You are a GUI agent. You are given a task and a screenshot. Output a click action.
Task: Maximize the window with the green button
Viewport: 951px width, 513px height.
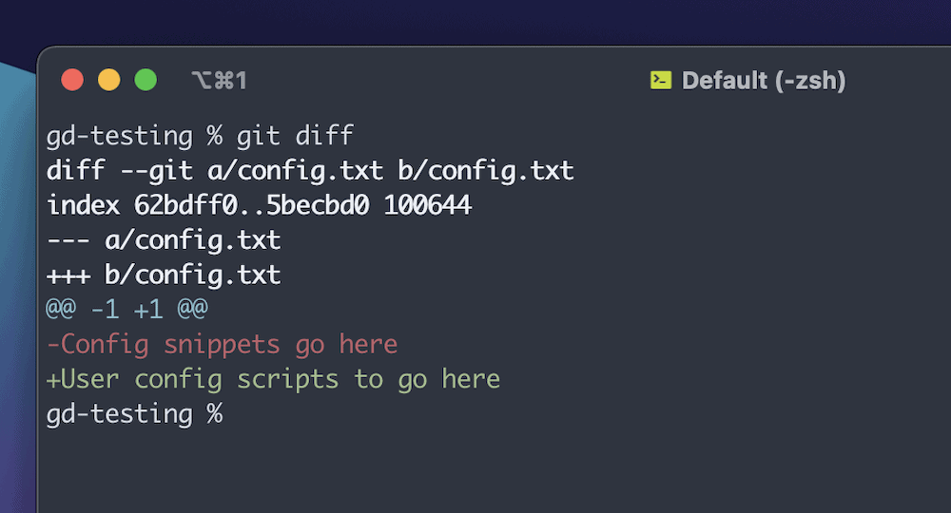146,80
